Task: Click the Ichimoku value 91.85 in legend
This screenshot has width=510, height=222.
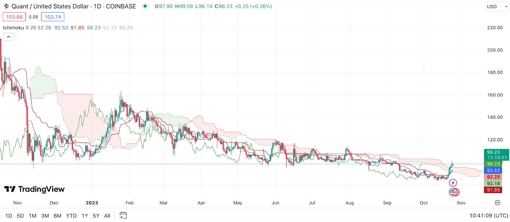Action: pos(77,28)
